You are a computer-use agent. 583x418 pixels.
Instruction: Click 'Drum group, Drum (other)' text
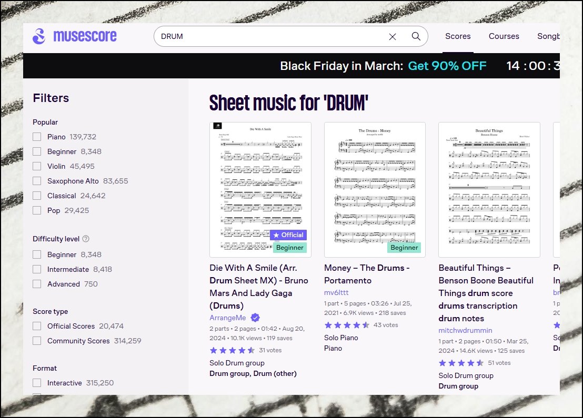click(x=253, y=373)
